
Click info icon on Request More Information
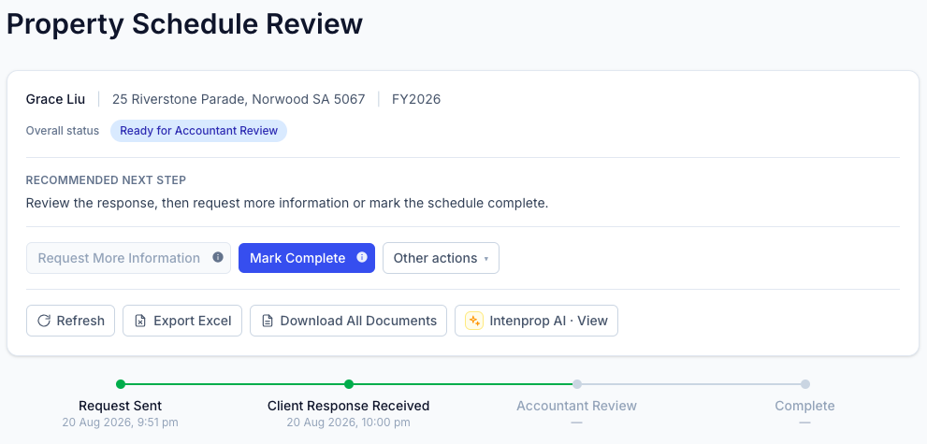[218, 257]
